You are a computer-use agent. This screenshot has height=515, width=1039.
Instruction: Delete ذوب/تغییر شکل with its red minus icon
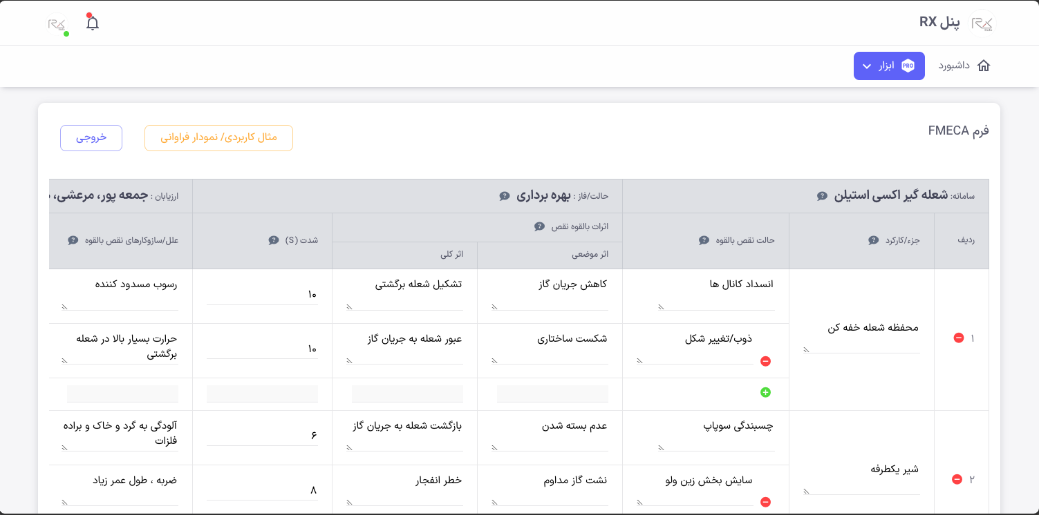click(765, 360)
